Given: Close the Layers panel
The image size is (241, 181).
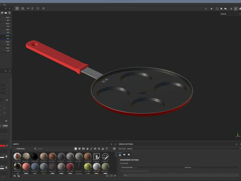Looking at the screenshot, I should point(10,9).
